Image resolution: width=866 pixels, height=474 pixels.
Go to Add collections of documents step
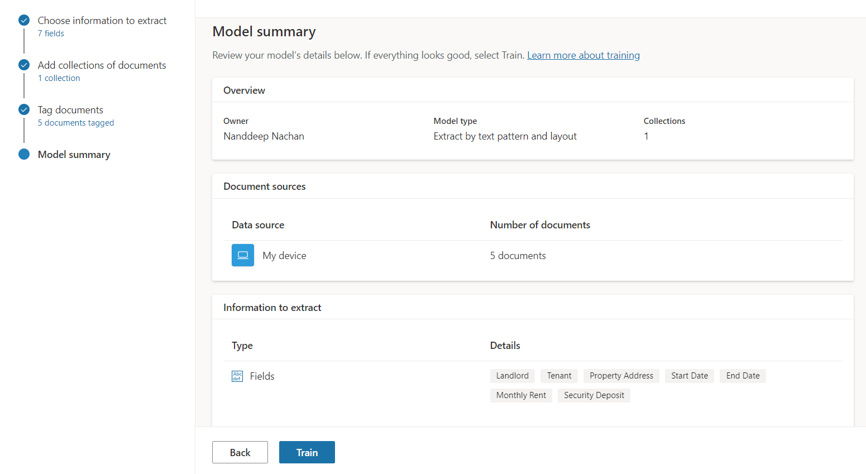[102, 65]
